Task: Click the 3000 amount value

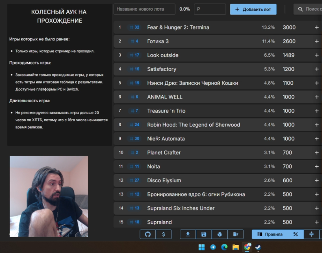Action: [289, 28]
